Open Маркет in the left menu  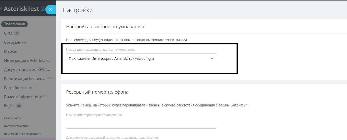coord(11,51)
